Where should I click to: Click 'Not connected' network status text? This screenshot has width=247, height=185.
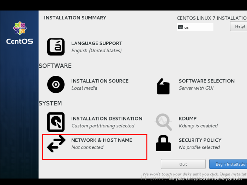tap(88, 147)
